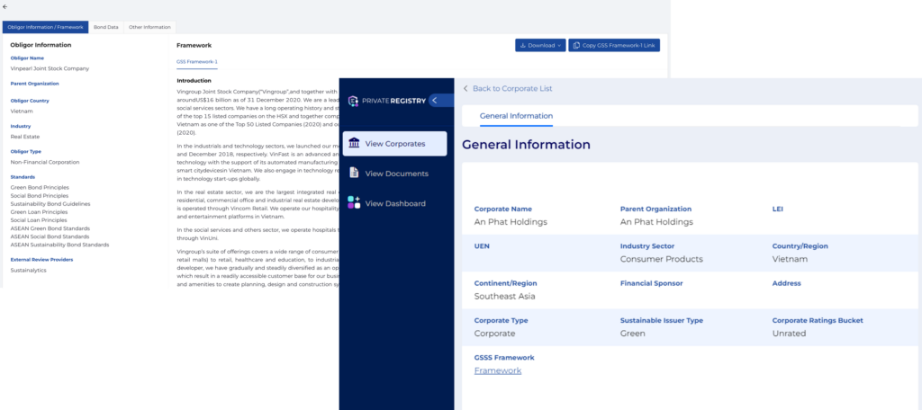Click the download arrow icon
Image resolution: width=922 pixels, height=410 pixels.
point(523,45)
